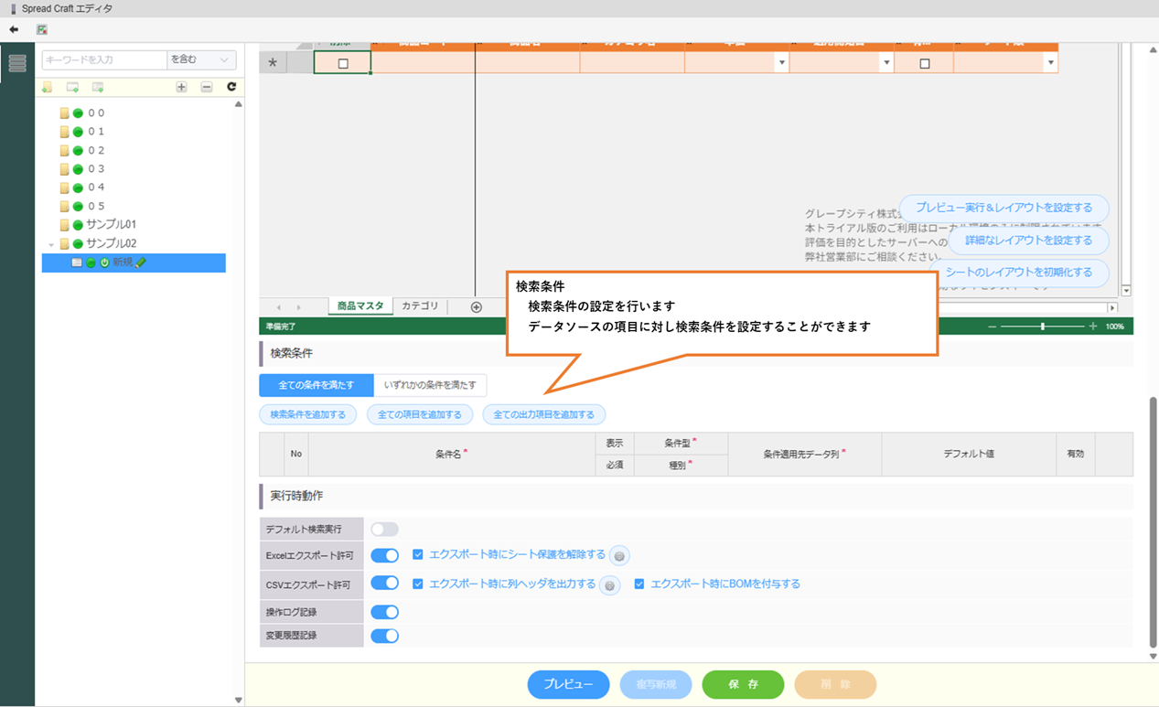The height and width of the screenshot is (707, 1159).
Task: Open the hamburger menu in the dark sidebar
Action: [17, 63]
